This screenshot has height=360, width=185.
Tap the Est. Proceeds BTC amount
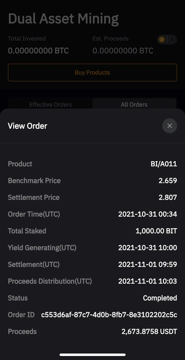tap(123, 51)
